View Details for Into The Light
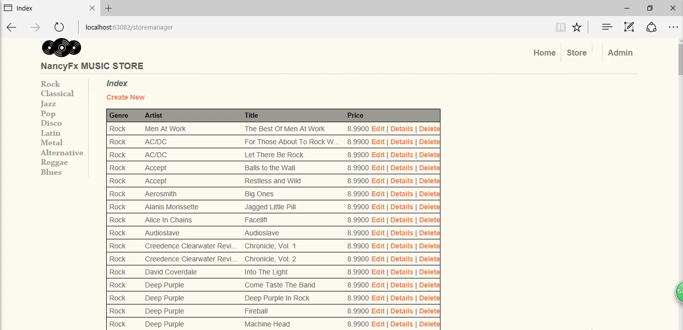683x330 pixels. coord(402,272)
